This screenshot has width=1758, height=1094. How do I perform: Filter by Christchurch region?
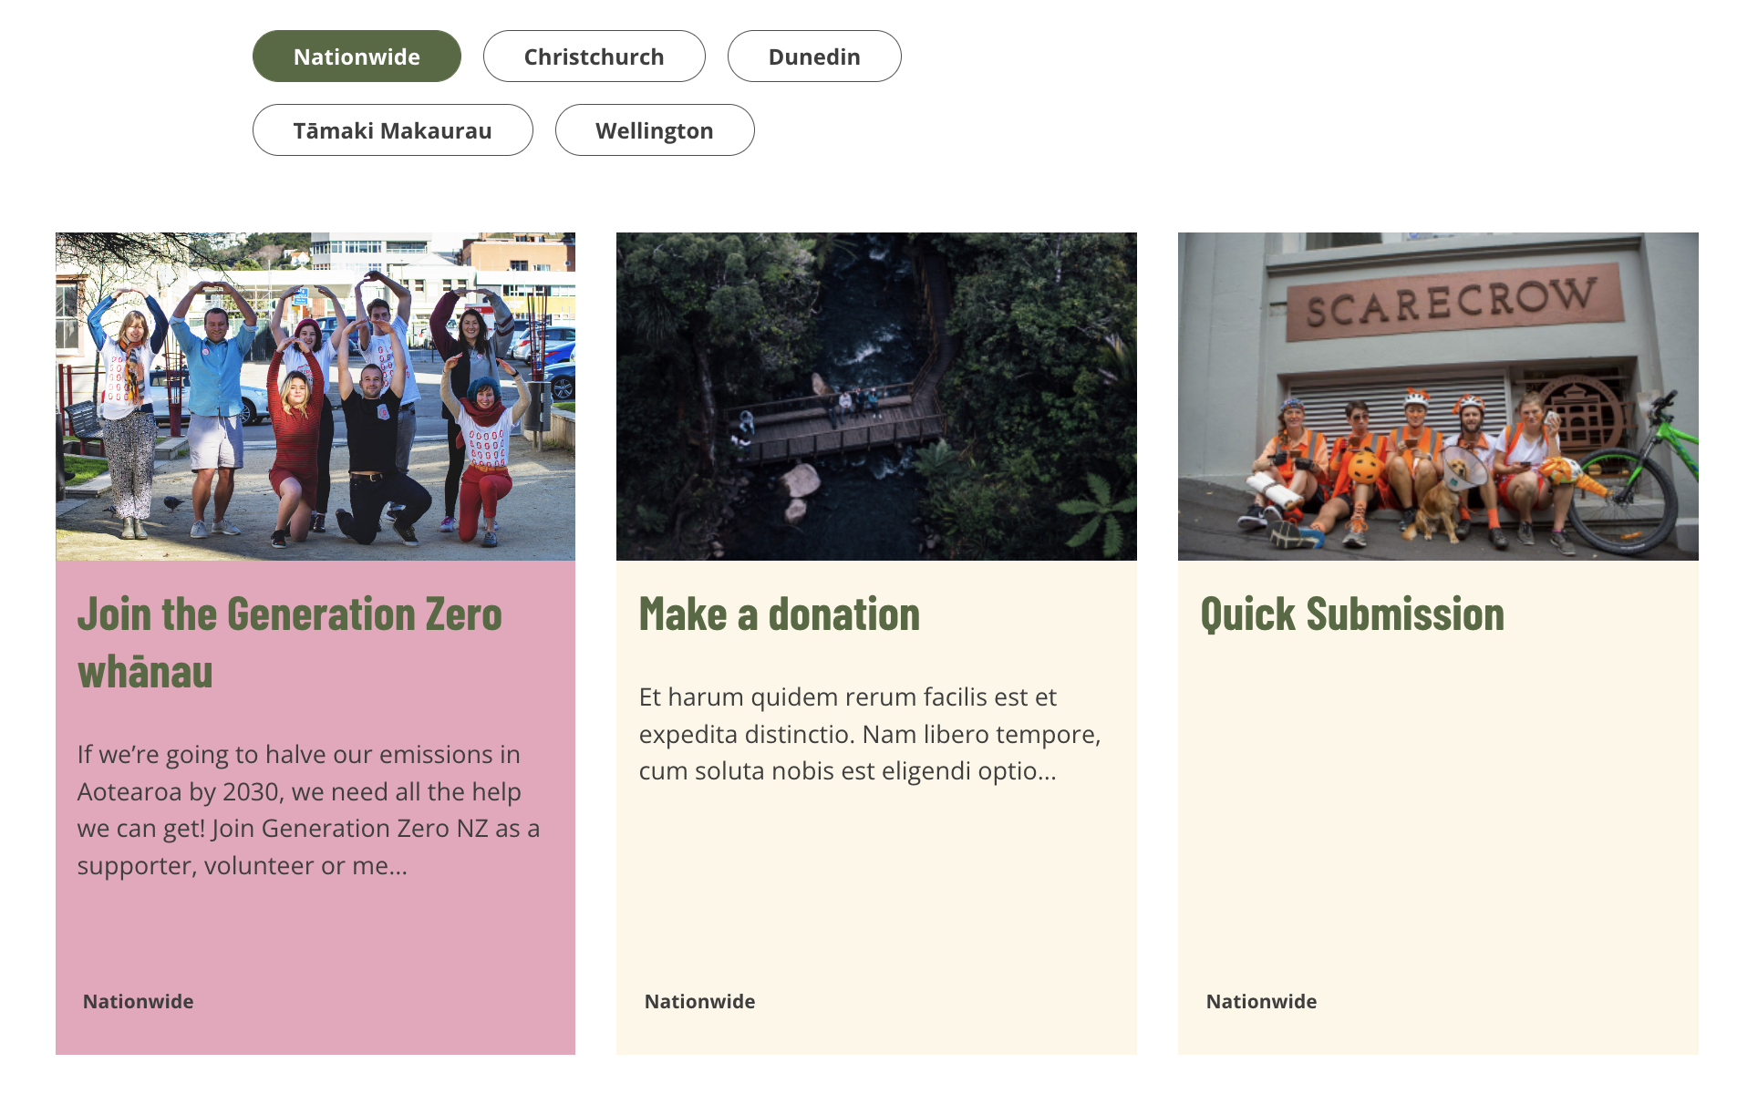pos(594,57)
